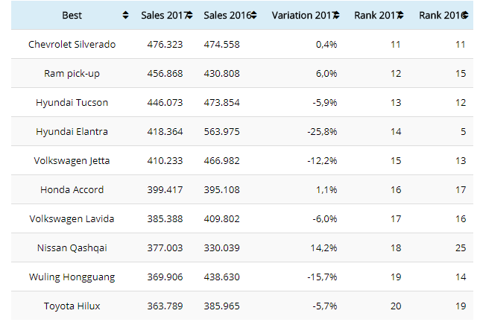Select the Ram pick-up cell

pos(72,74)
